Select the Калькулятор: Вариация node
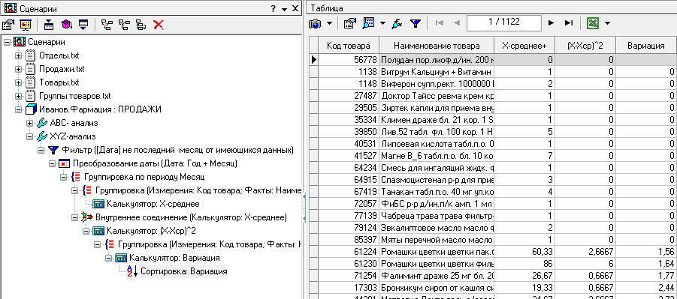 pyautogui.click(x=174, y=258)
